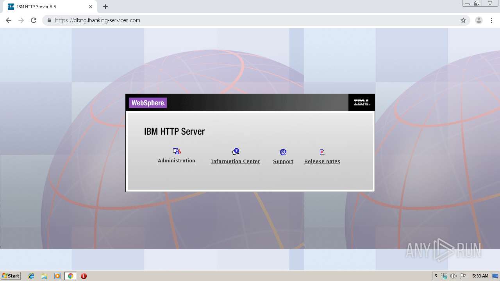Click the red Opera-style taskbar icon

pyautogui.click(x=84, y=276)
